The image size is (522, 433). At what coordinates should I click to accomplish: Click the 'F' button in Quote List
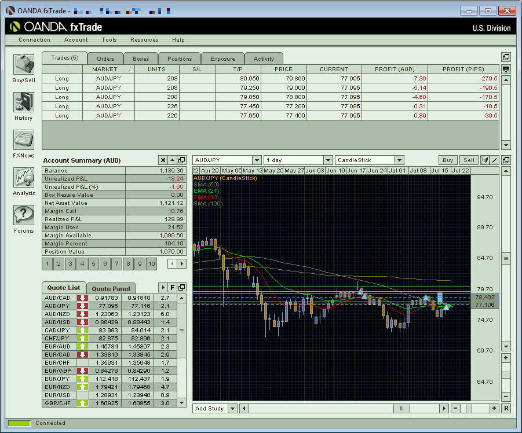172,288
